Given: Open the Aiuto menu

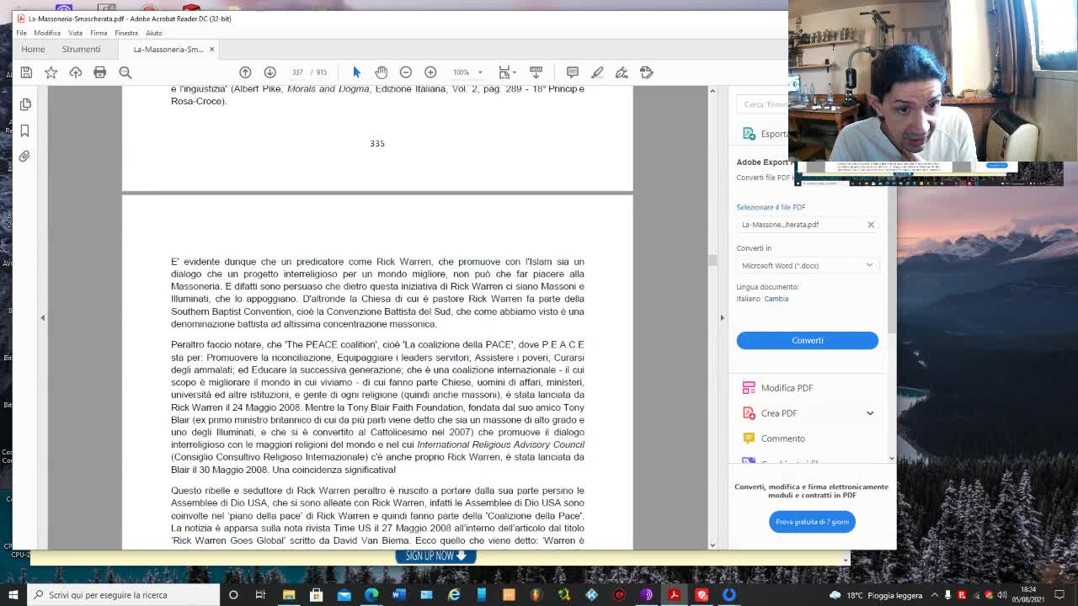Looking at the screenshot, I should (x=153, y=33).
